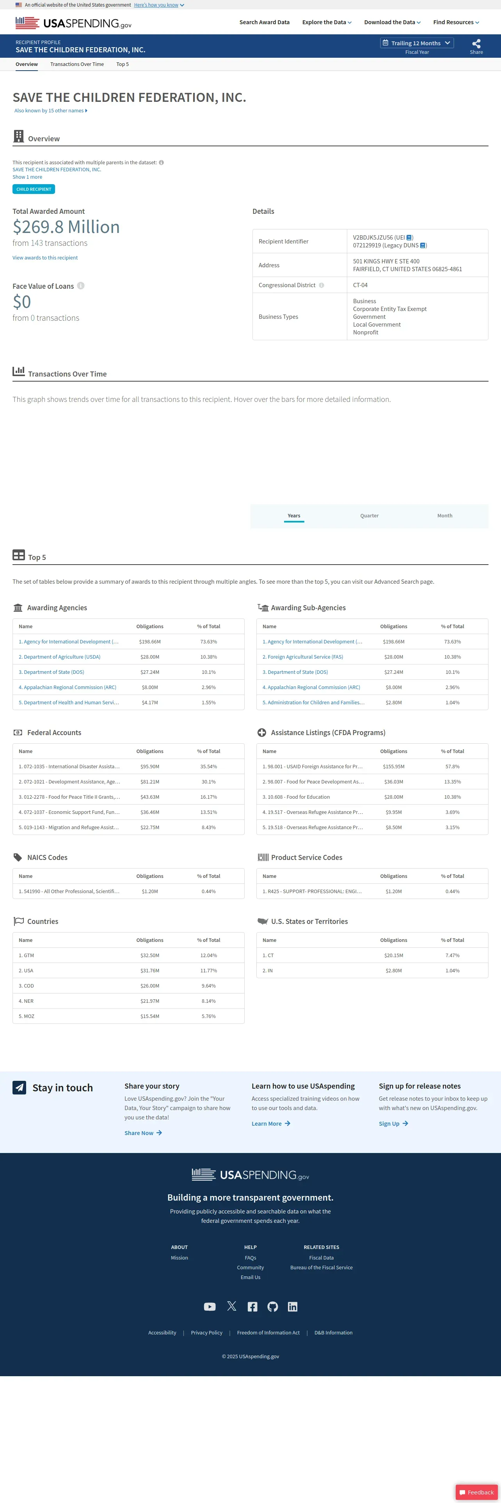Click the Privacy Policy footer link

(206, 1332)
